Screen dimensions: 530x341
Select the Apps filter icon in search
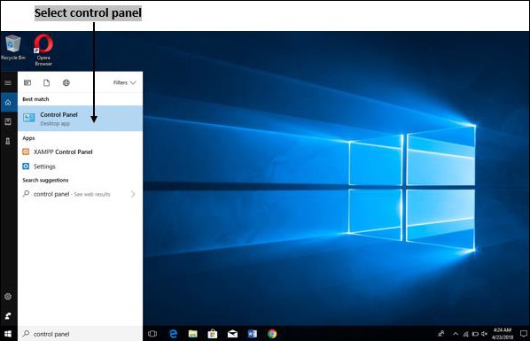coord(27,82)
